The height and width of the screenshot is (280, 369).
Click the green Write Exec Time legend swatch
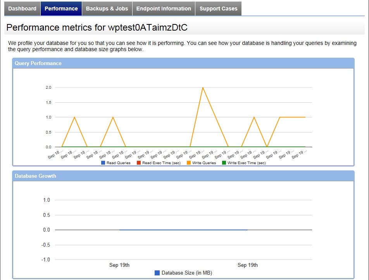click(x=224, y=163)
